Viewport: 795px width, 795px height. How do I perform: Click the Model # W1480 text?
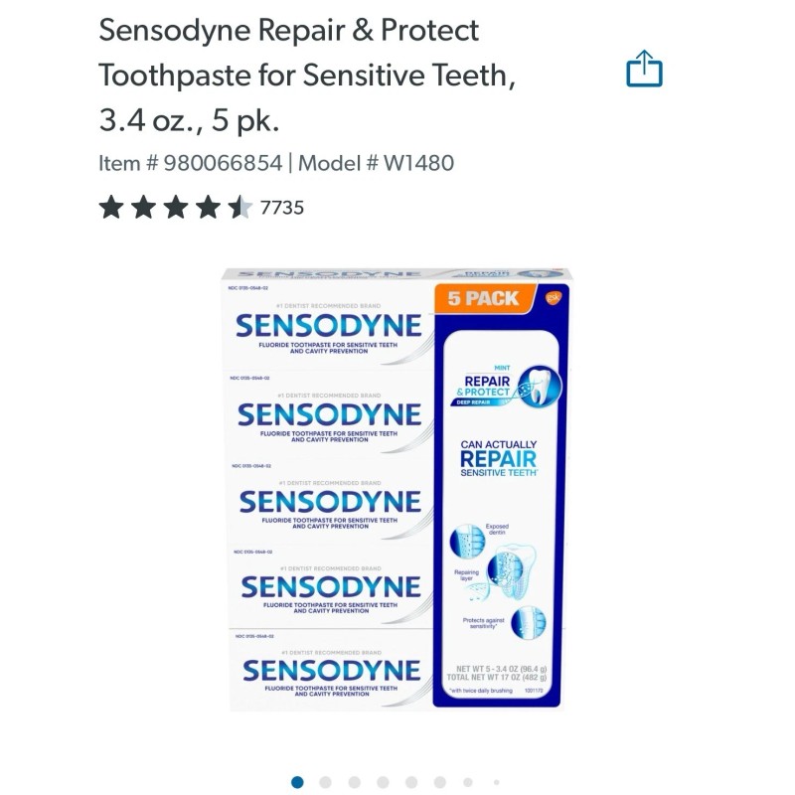376,163
